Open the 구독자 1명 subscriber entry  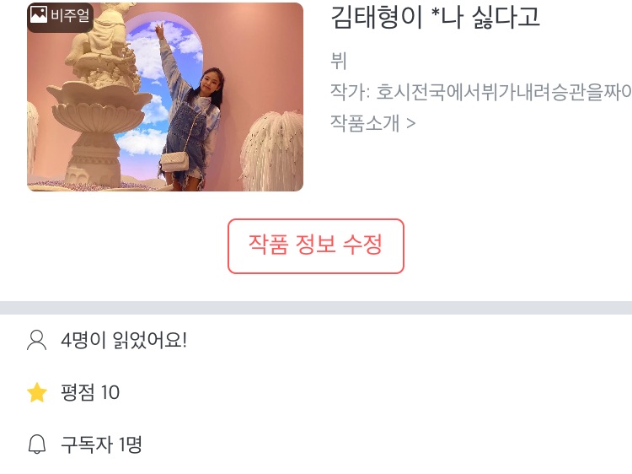[x=101, y=444]
